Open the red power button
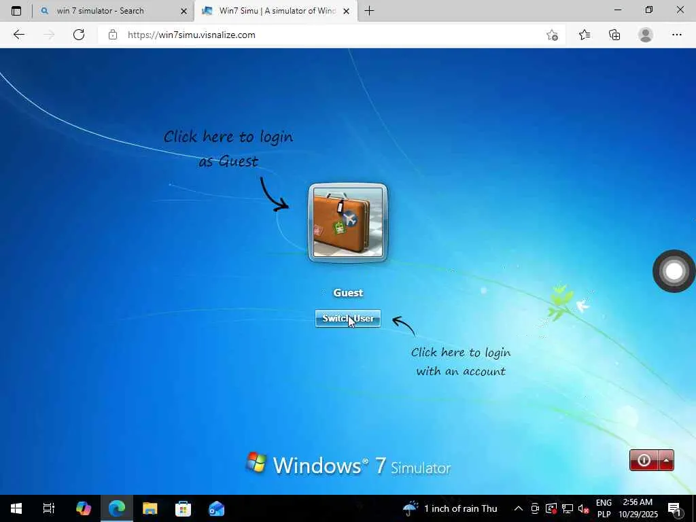Viewport: 696px width, 522px height. coord(644,460)
